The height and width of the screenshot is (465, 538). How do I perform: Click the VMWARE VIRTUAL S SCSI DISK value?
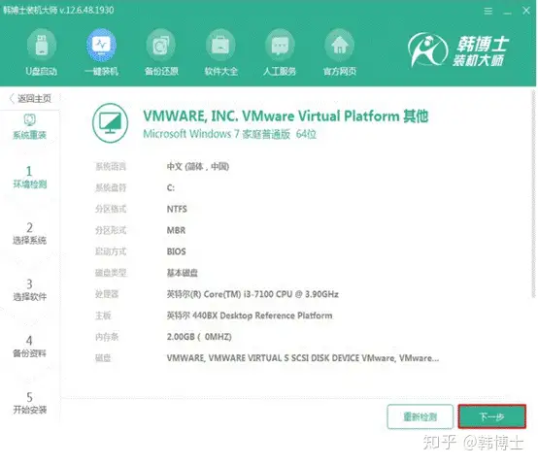[303, 358]
